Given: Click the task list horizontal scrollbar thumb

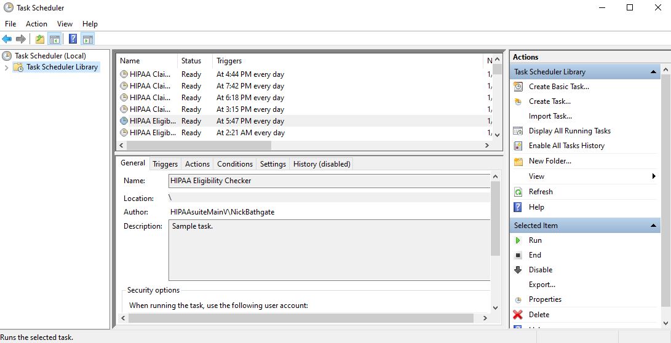Looking at the screenshot, I should [199, 146].
